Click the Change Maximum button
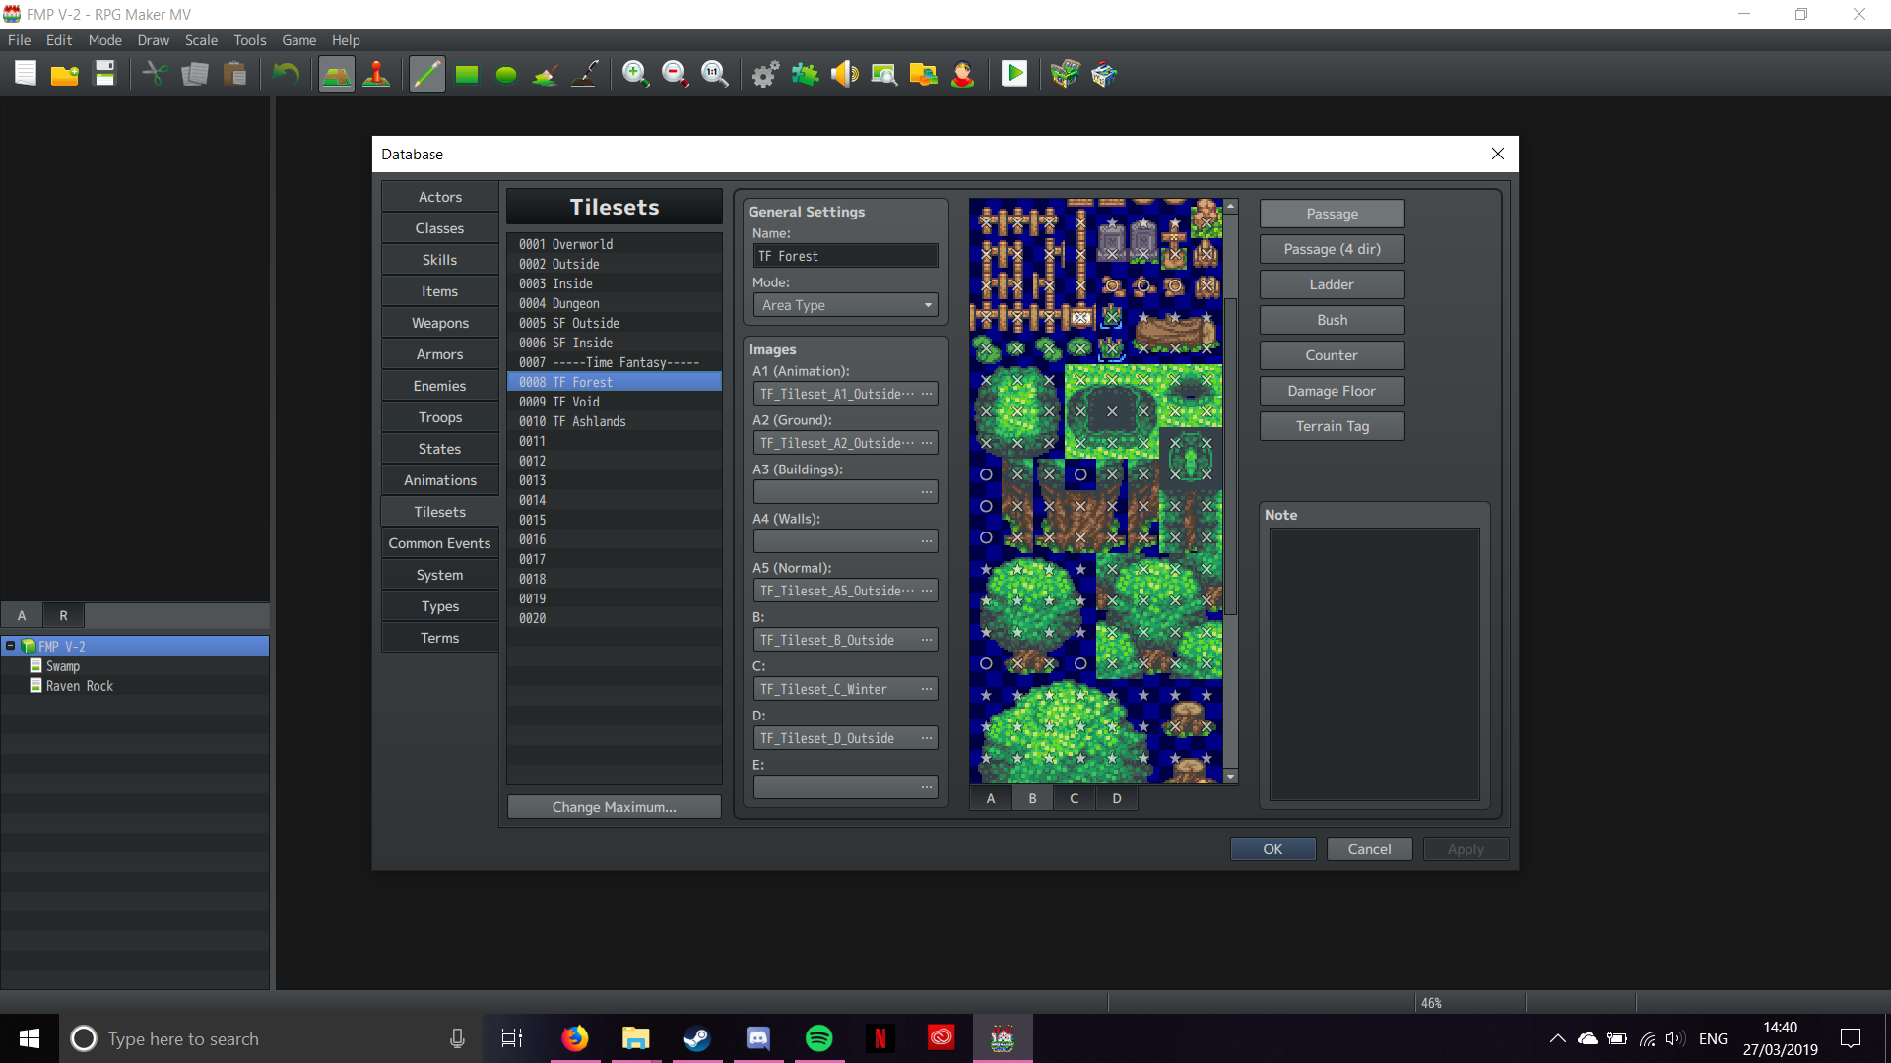1891x1063 pixels. click(614, 807)
